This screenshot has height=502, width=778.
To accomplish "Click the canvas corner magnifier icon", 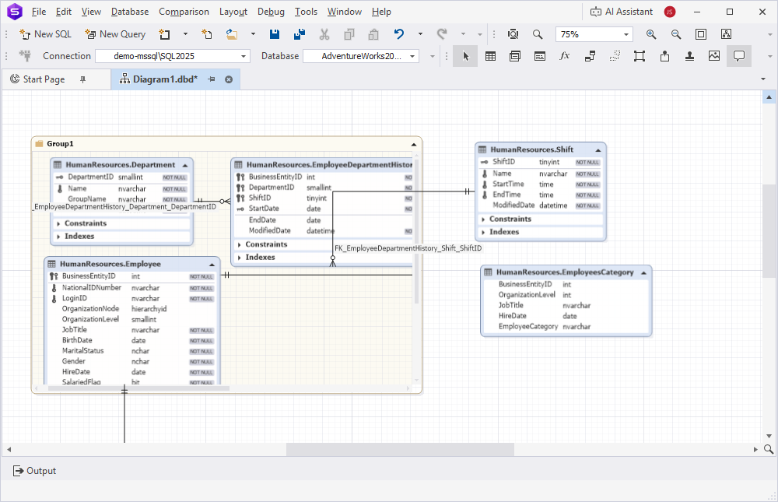I will [769, 449].
